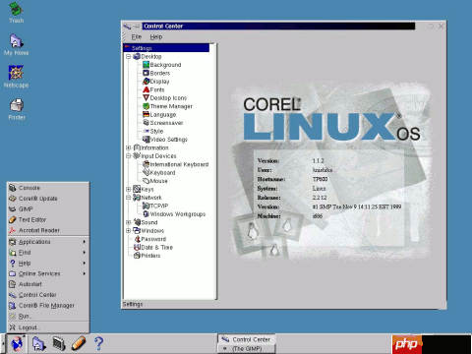Screen dimensions: 472x354
Task: Open Corel File Manager menu entry
Action: click(48, 305)
